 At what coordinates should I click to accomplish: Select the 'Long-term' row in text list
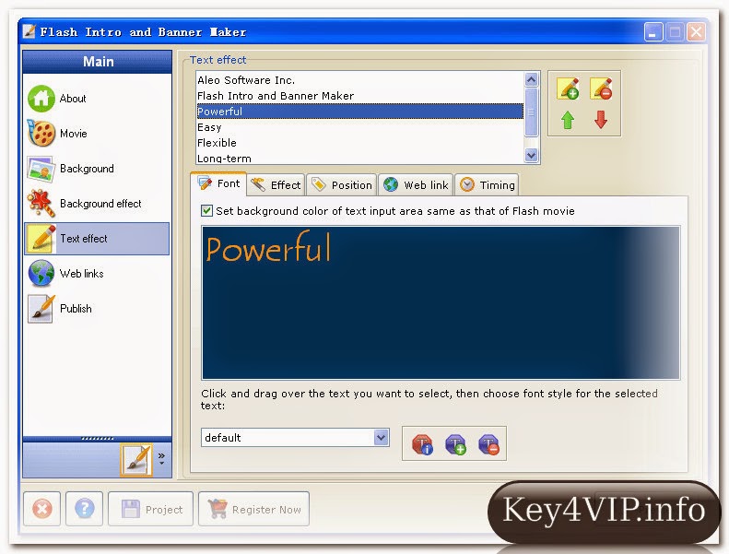(x=359, y=158)
